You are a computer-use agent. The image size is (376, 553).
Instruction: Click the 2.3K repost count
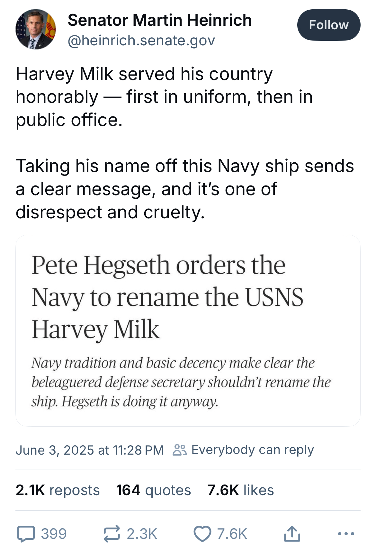point(142,534)
